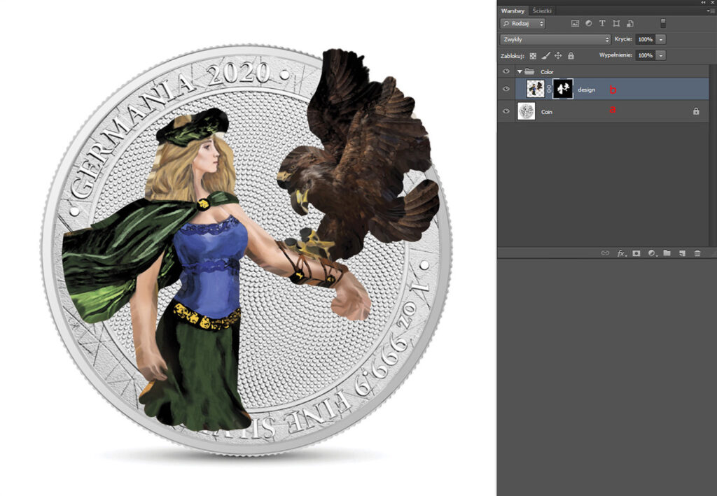Toggle the layer filtering switch
Viewport: 717px width, 496px height.
click(x=663, y=23)
